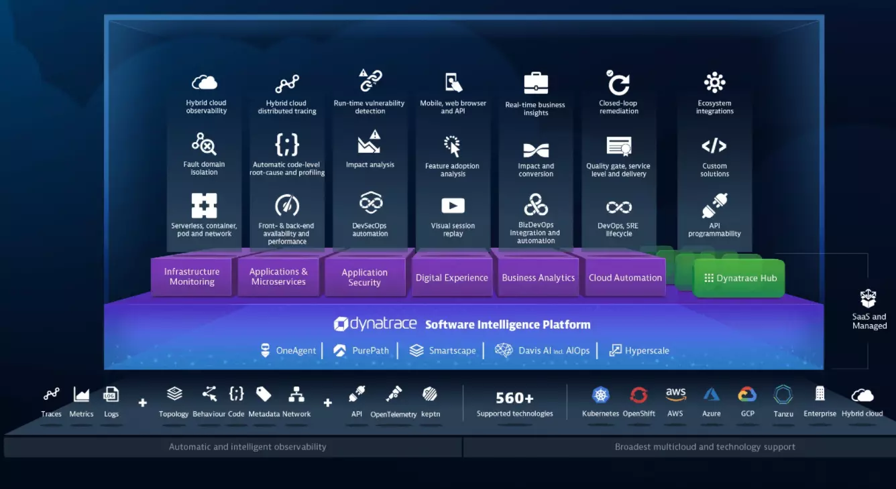896x489 pixels.
Task: Select the AWS logo
Action: pyautogui.click(x=675, y=395)
